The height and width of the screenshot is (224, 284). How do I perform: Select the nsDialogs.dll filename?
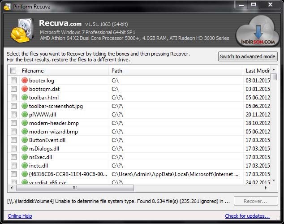(44, 149)
